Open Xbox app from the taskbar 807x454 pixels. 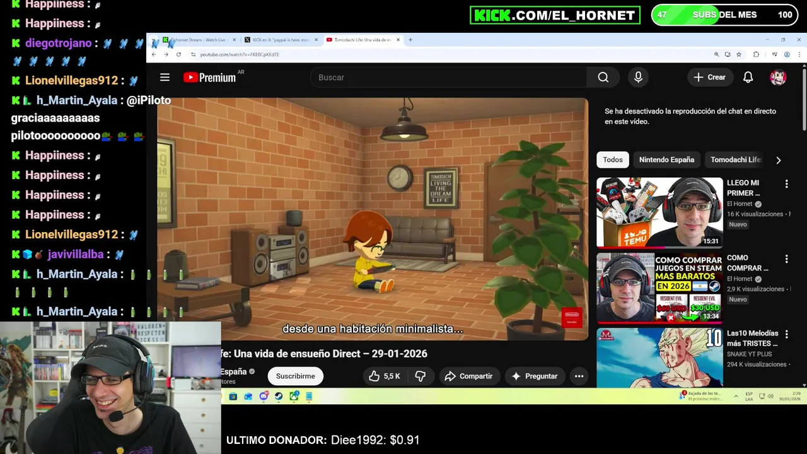click(x=294, y=396)
